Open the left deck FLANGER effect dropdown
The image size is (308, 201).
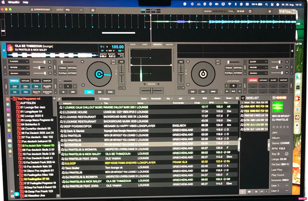click(x=18, y=61)
